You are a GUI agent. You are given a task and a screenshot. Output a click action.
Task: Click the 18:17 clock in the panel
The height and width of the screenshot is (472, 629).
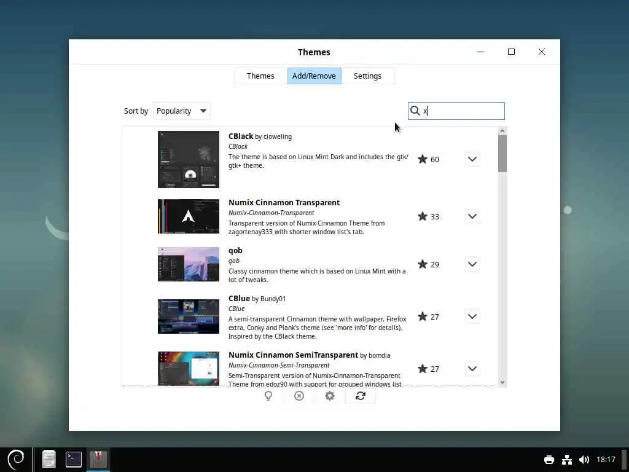[x=606, y=460]
